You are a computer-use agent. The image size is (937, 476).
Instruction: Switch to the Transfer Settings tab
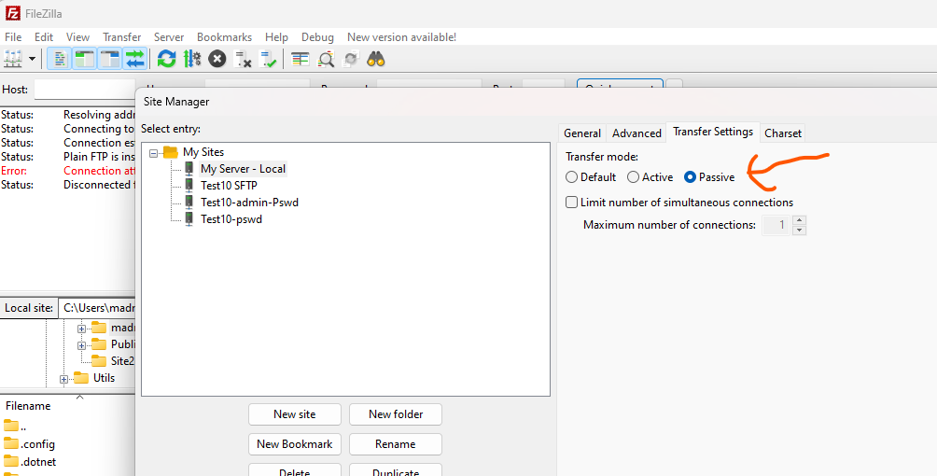point(713,132)
